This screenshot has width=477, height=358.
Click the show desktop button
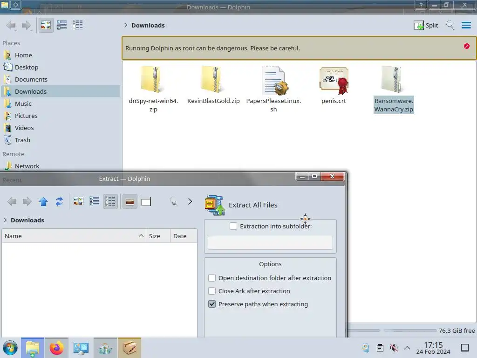[465, 348]
